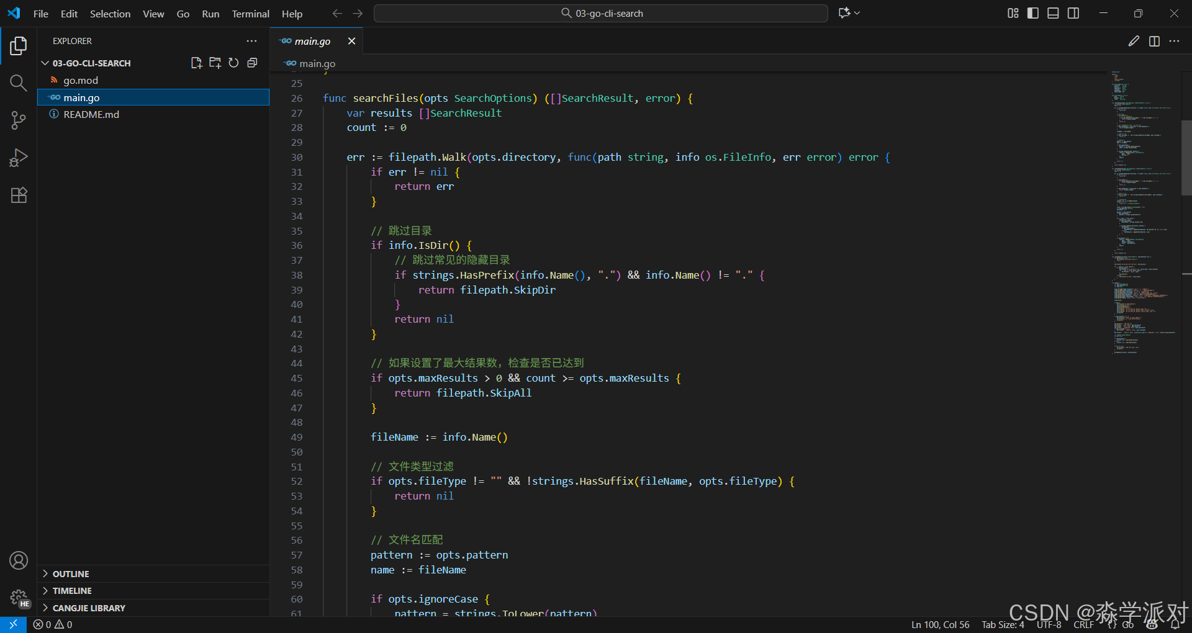This screenshot has width=1192, height=633.
Task: Split the editor to the right
Action: click(x=1154, y=41)
